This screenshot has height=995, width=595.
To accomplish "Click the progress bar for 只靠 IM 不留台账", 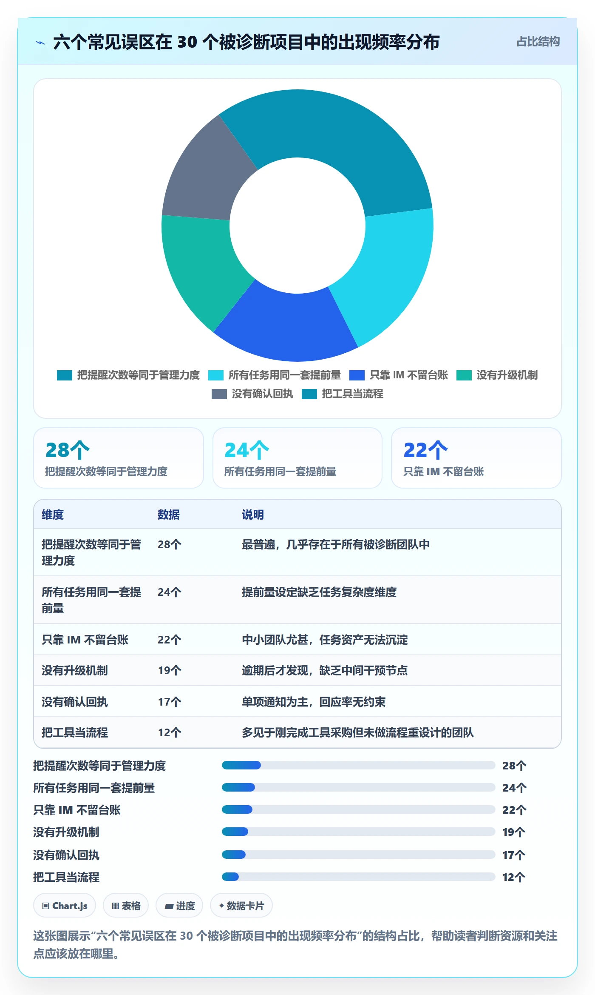I will (359, 809).
